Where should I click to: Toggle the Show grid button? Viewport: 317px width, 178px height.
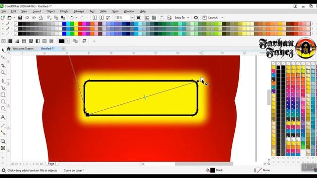(154, 18)
